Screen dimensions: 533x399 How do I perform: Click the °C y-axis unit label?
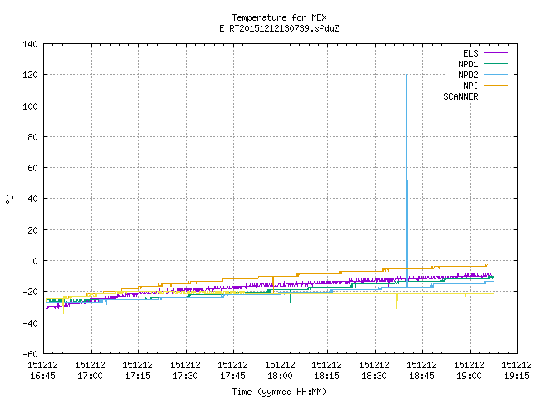pos(9,199)
